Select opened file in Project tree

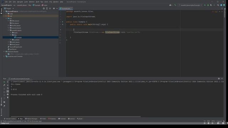(x=44, y=9)
